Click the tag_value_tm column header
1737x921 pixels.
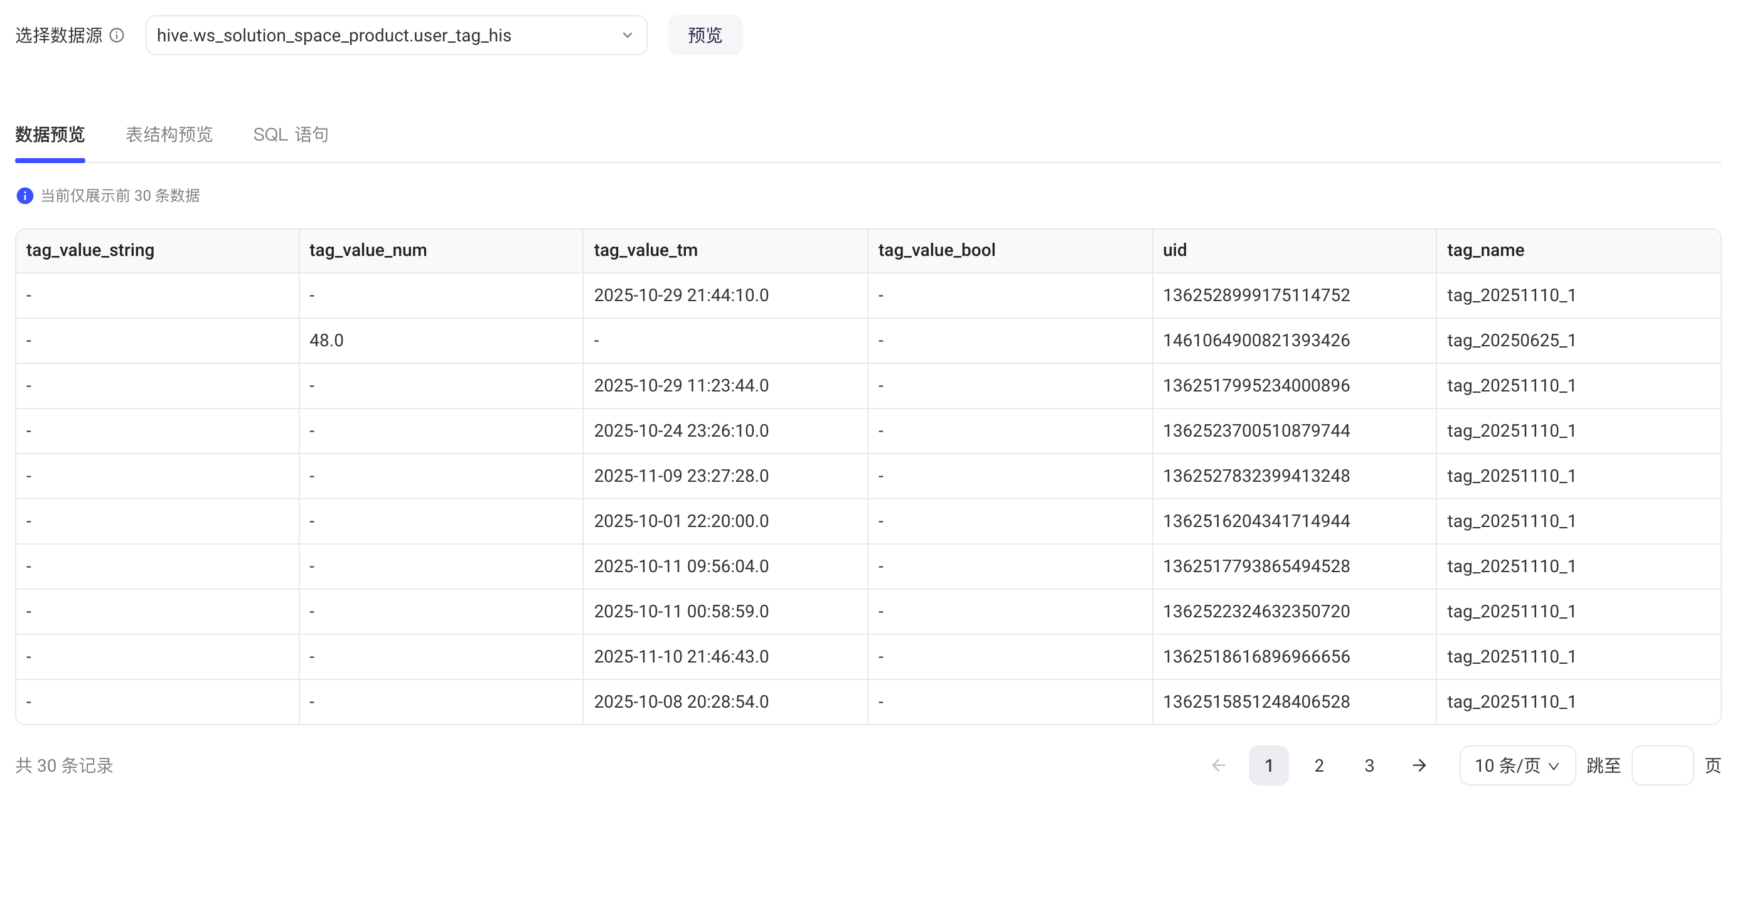tap(725, 250)
